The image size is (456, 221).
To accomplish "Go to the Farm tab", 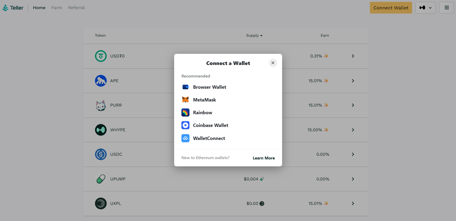I will tap(57, 8).
